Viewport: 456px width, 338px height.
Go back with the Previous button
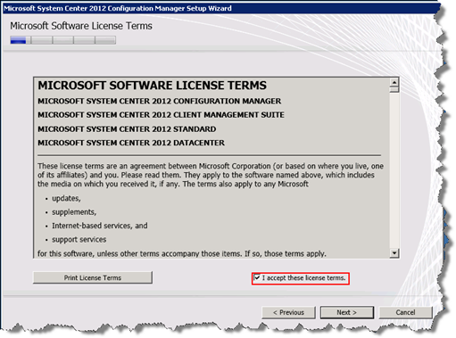pyautogui.click(x=288, y=312)
